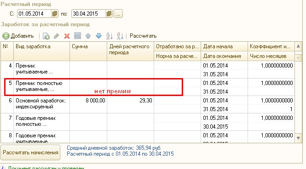Screen dimensions: 306x169
Task: Click the start date field 01.05.2014
Action: tap(35, 14)
